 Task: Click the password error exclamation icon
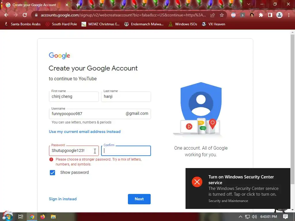pos(51,159)
